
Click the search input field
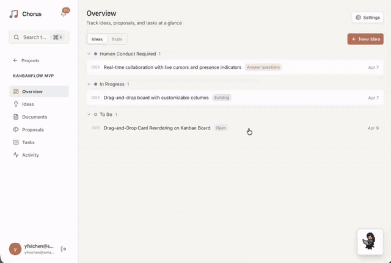pyautogui.click(x=39, y=37)
